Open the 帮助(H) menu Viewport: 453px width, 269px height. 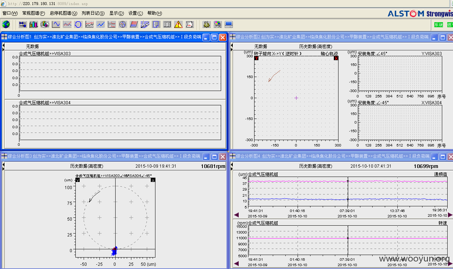coord(155,13)
